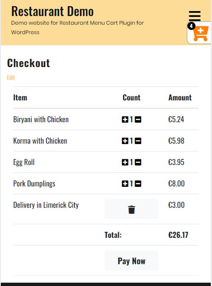This screenshot has width=212, height=286.
Task: Open the orange shopping cart icon
Action: (201, 34)
